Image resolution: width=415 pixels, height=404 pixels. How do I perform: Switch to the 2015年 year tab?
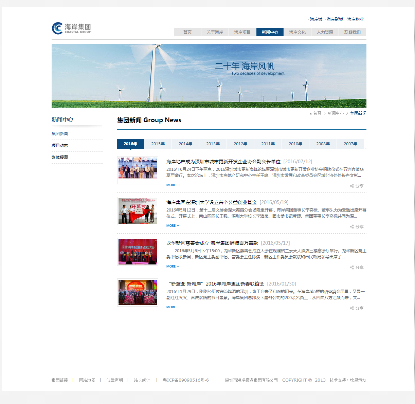[x=158, y=144]
